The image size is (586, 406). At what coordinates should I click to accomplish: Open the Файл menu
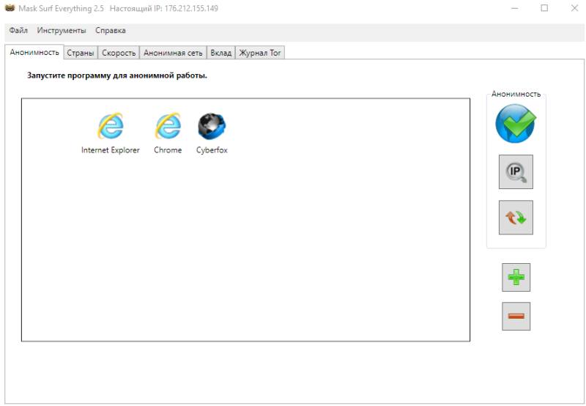[18, 31]
